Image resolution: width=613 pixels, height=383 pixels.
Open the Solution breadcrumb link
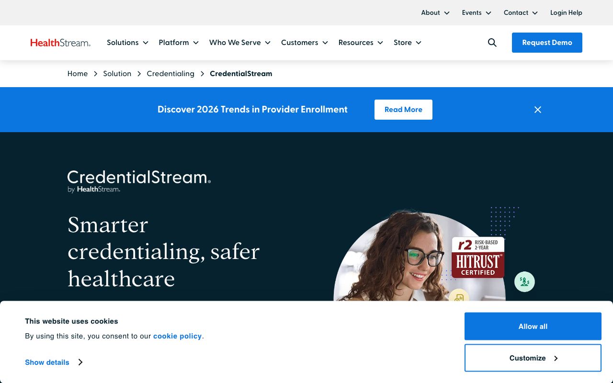117,74
